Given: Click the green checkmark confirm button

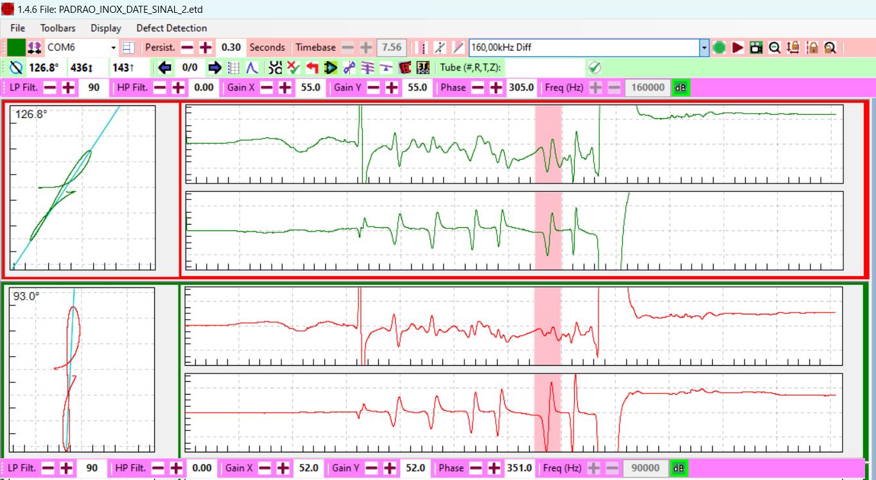Looking at the screenshot, I should click(x=595, y=67).
